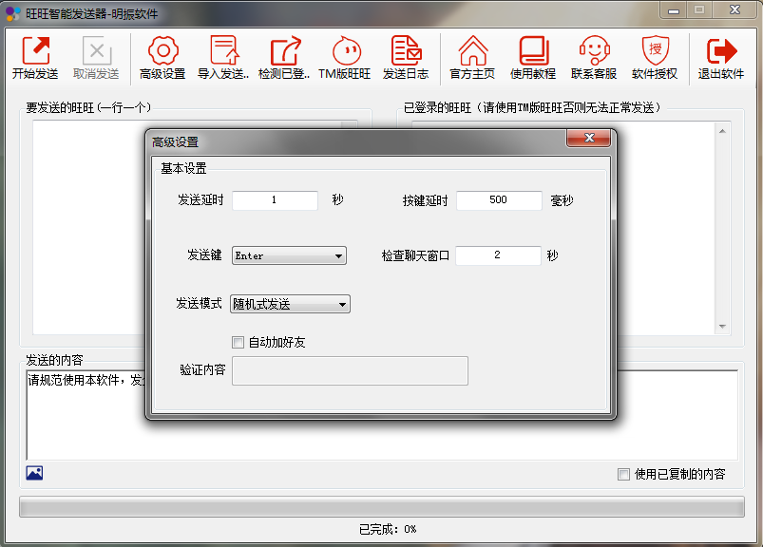Click the 基本设置 group label
The image size is (763, 547).
[183, 169]
